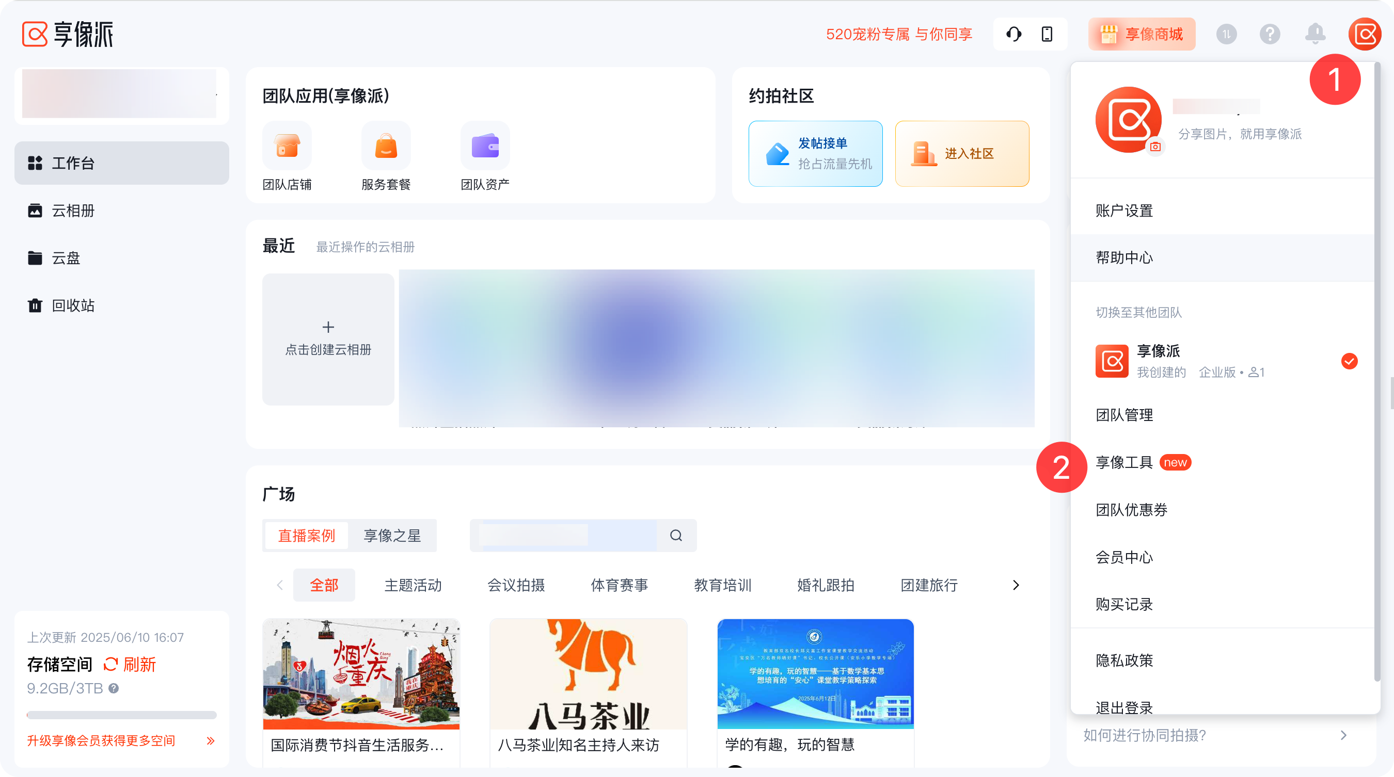This screenshot has height=777, width=1394.
Task: Click the double arrow beside upgrade link
Action: tap(211, 740)
